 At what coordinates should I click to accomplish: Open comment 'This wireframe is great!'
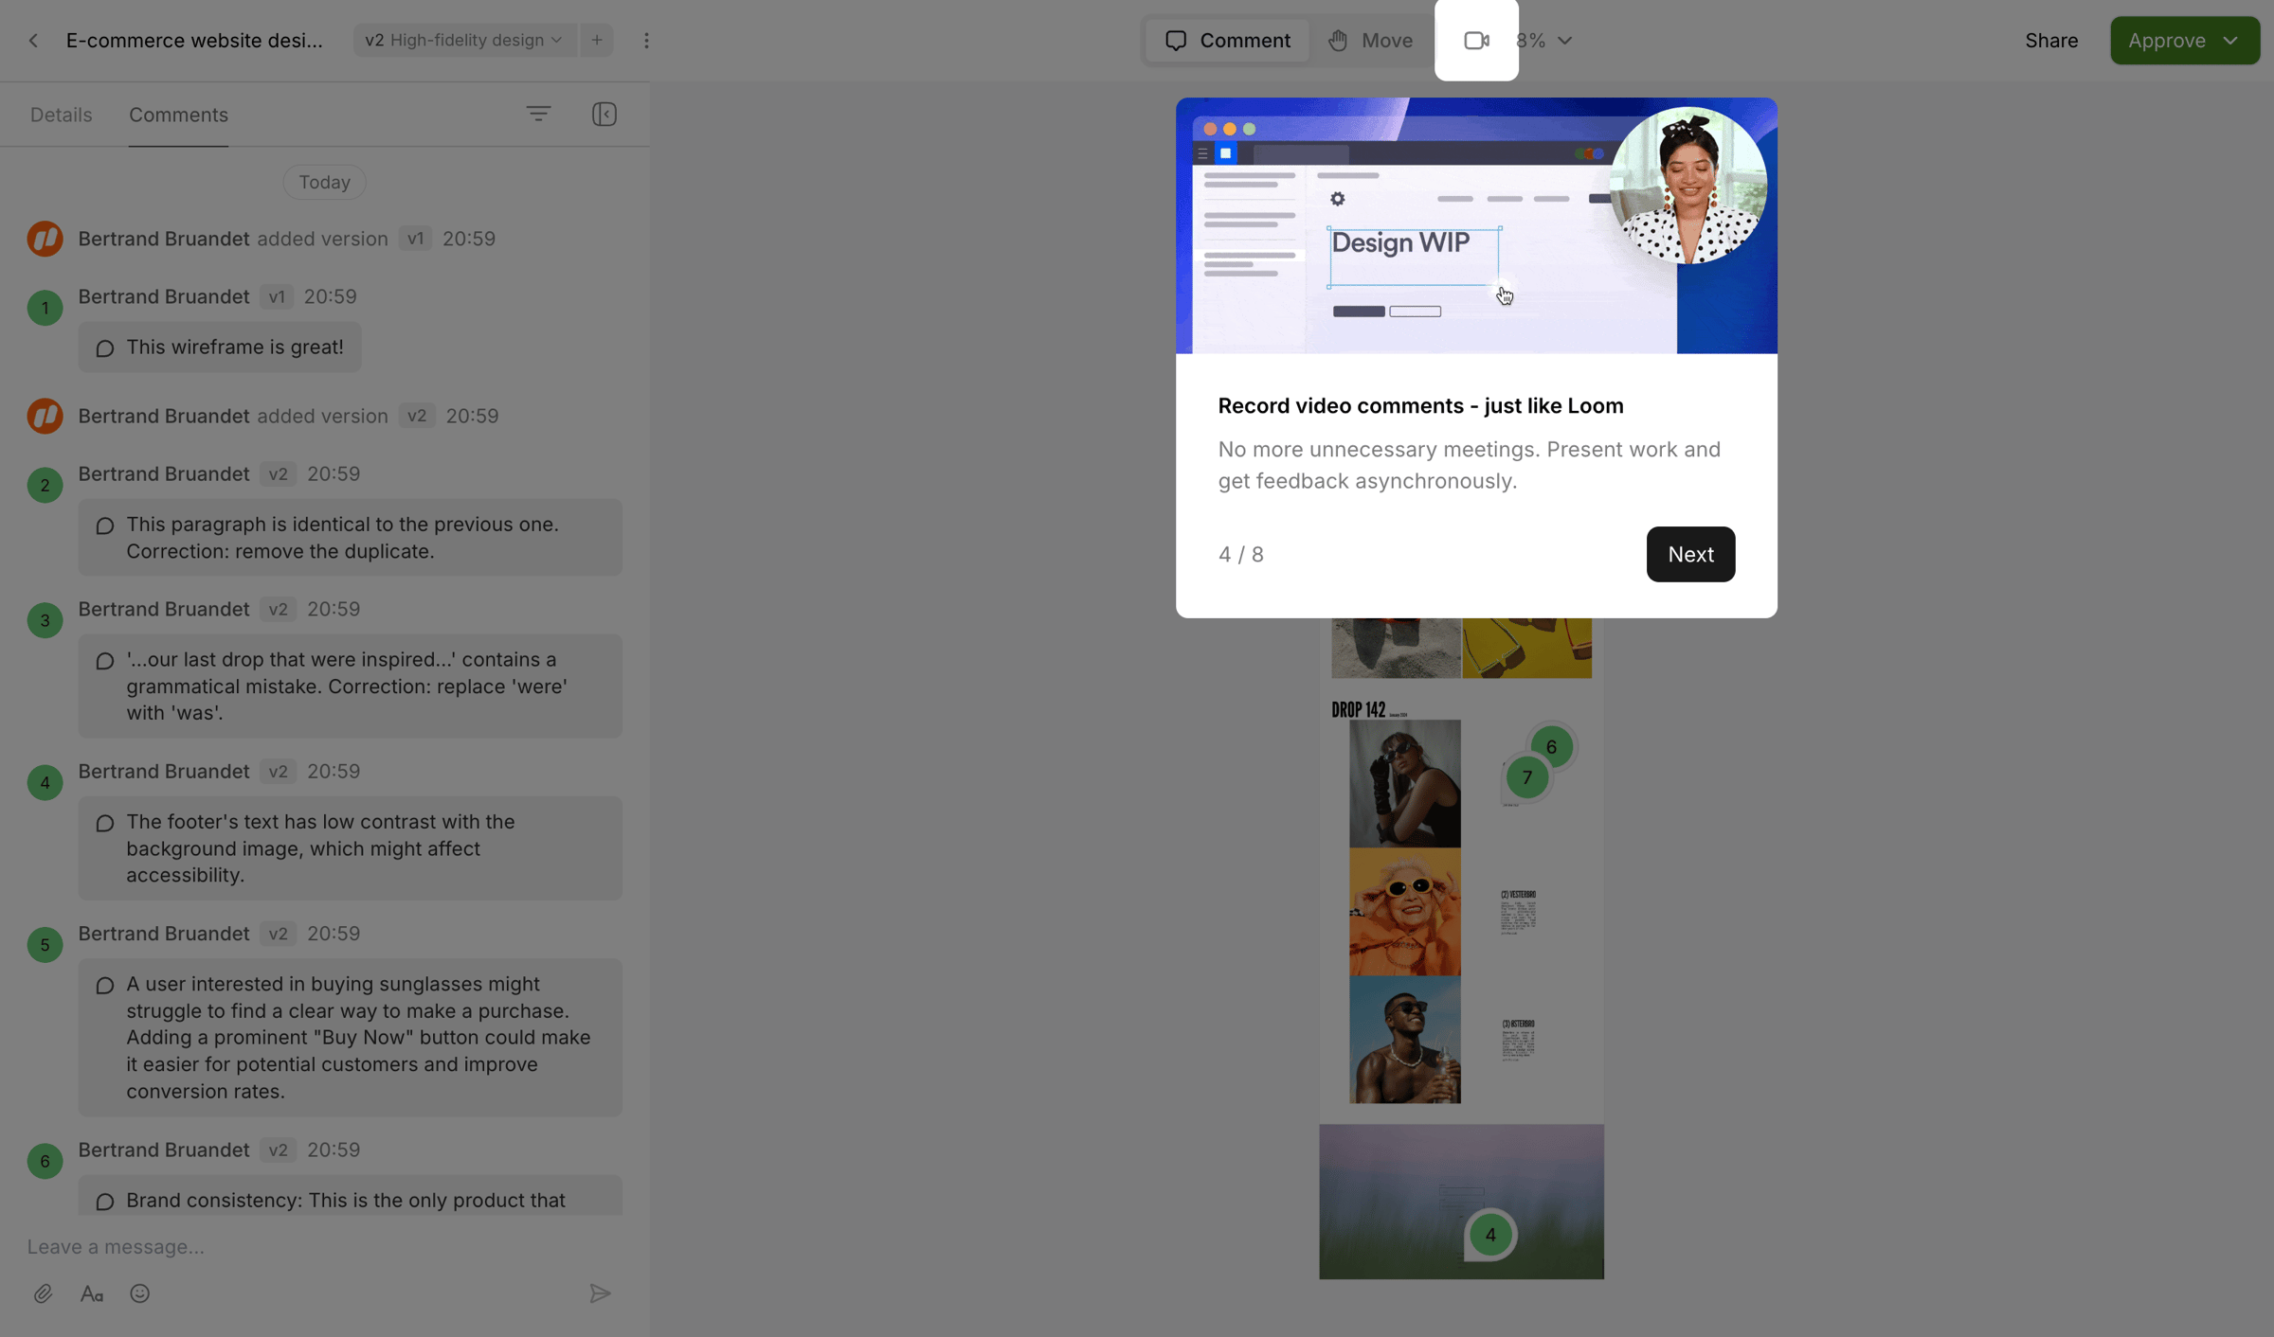pos(220,348)
